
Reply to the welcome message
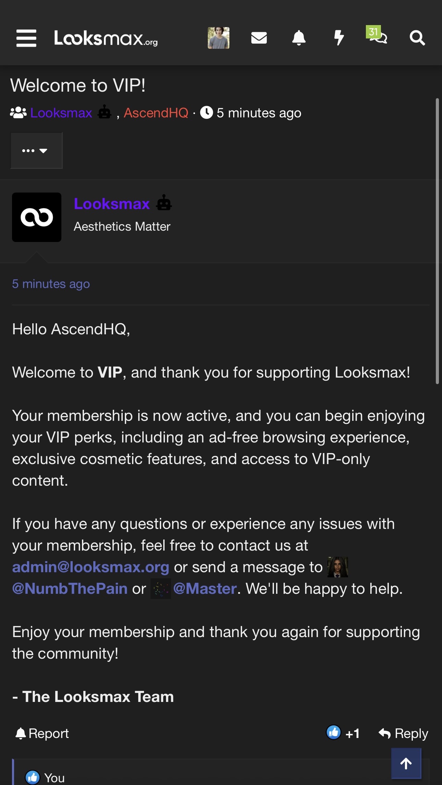[x=403, y=733]
